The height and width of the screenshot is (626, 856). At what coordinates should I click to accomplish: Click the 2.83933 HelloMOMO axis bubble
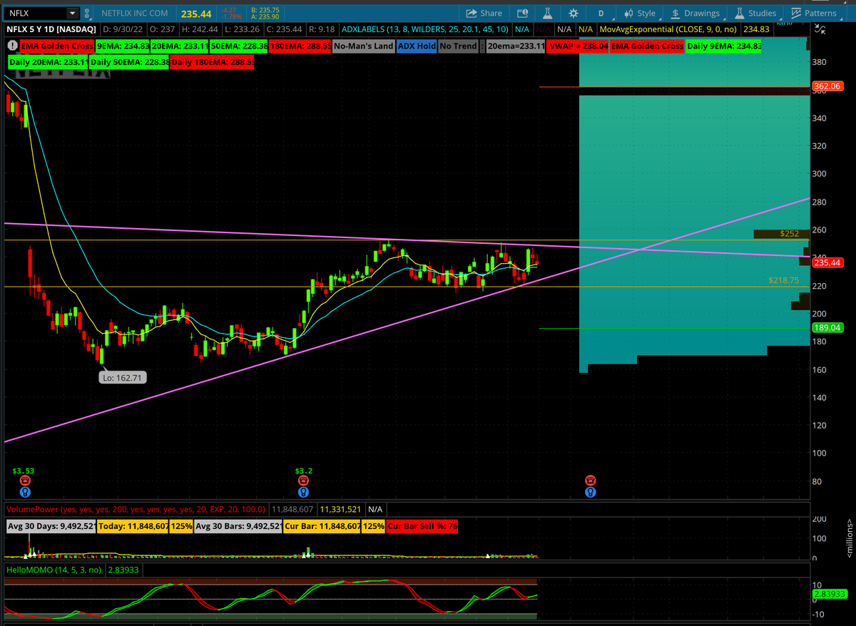coord(829,594)
